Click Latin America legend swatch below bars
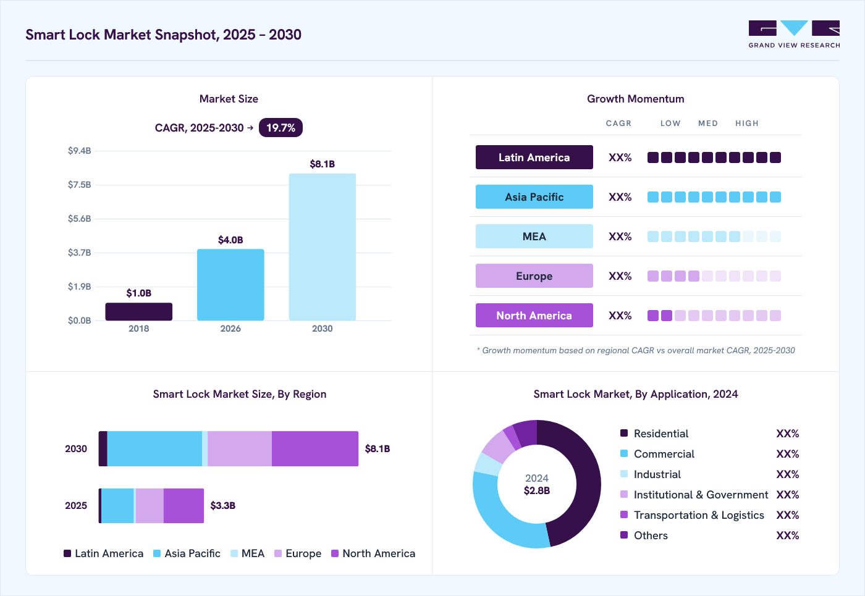 [67, 553]
